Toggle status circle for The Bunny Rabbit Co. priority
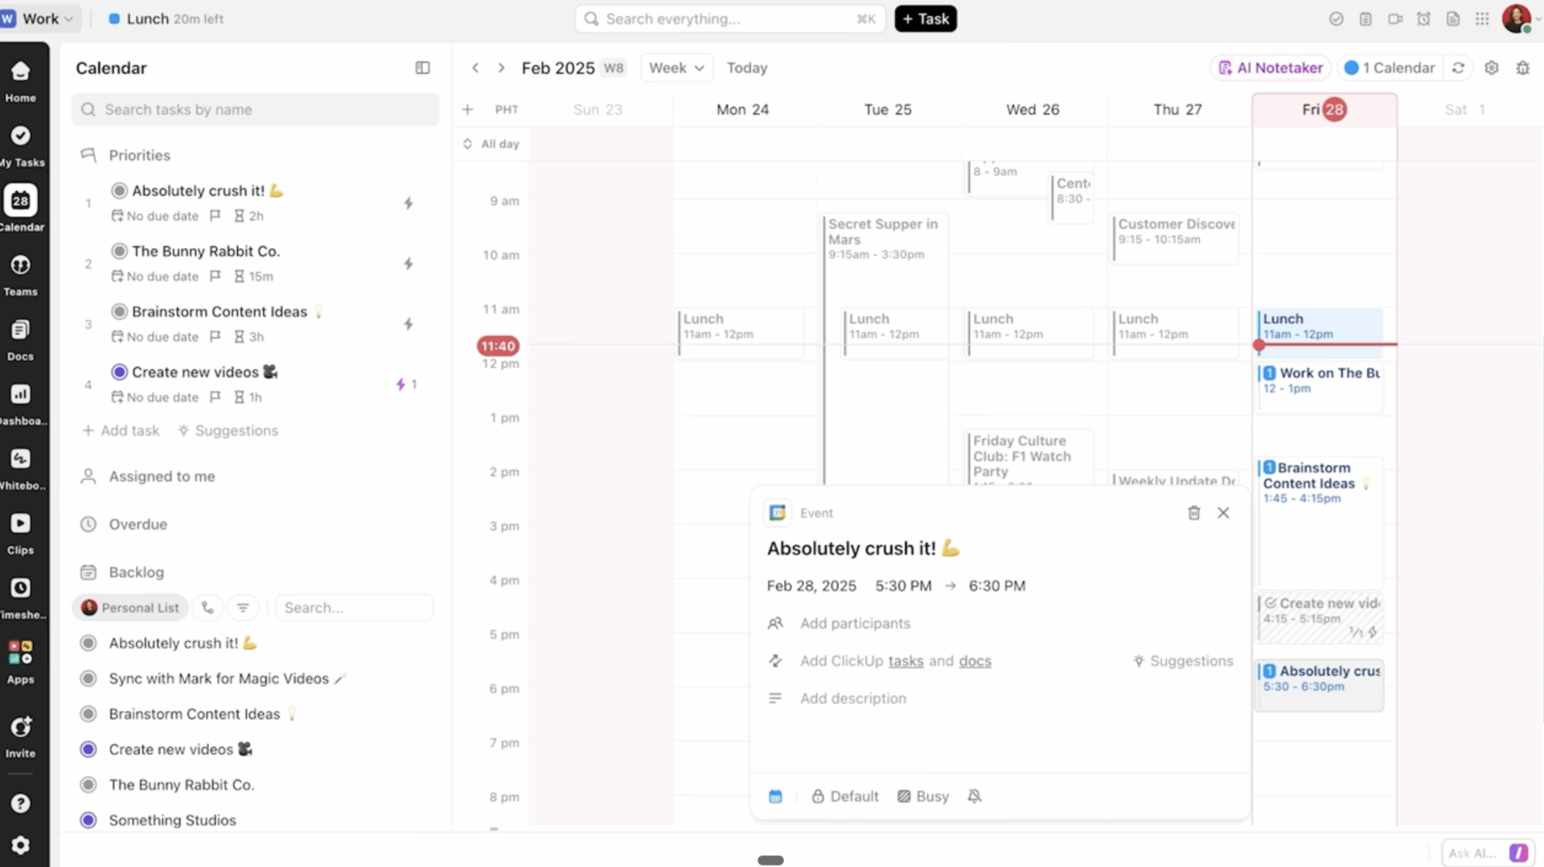The image size is (1544, 867). [x=119, y=251]
